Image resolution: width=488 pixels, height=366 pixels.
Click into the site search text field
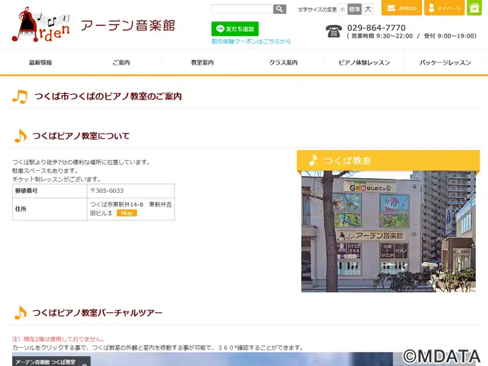tap(242, 9)
